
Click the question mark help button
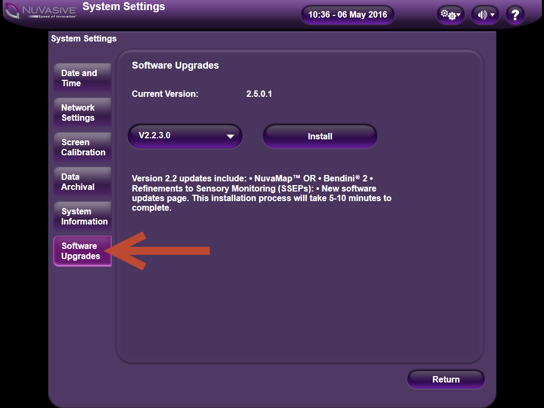[x=515, y=15]
